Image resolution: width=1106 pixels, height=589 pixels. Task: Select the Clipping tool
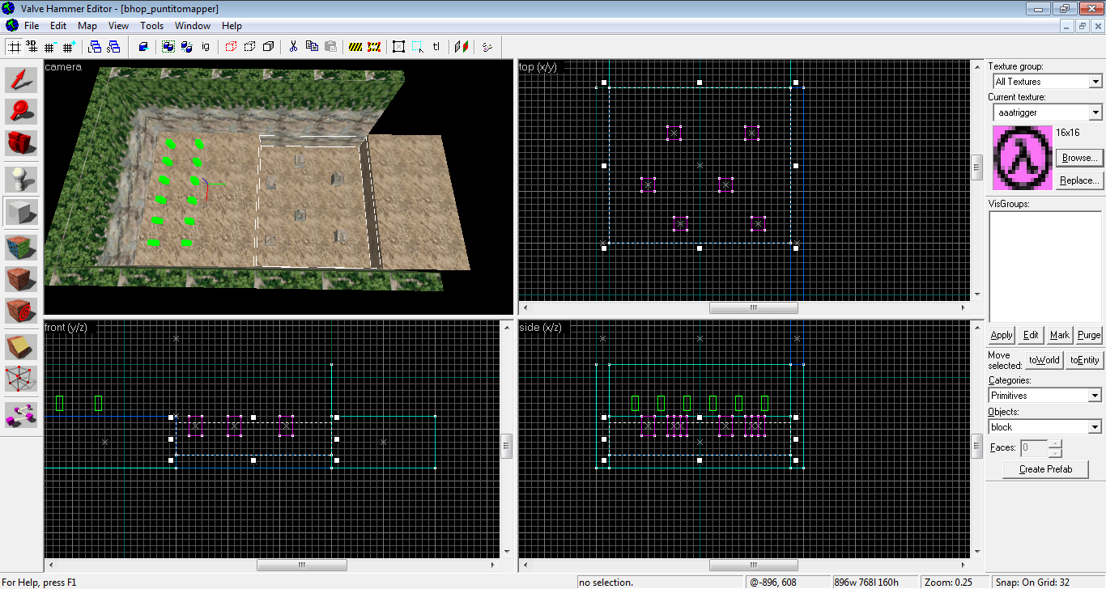point(22,347)
